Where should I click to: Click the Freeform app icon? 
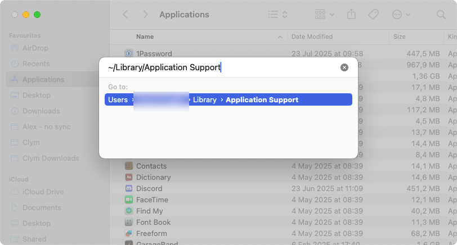tap(128, 233)
